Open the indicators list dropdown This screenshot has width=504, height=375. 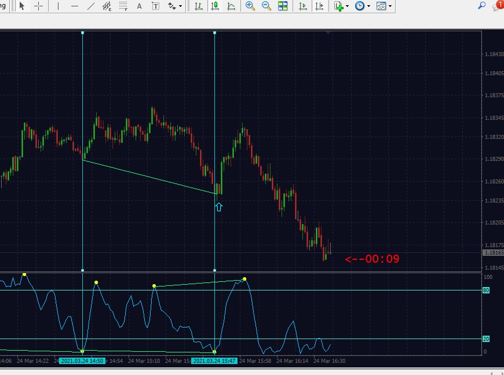point(341,6)
